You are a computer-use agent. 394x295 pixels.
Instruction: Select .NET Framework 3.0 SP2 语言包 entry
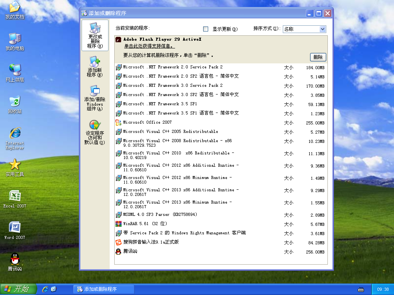coord(221,95)
